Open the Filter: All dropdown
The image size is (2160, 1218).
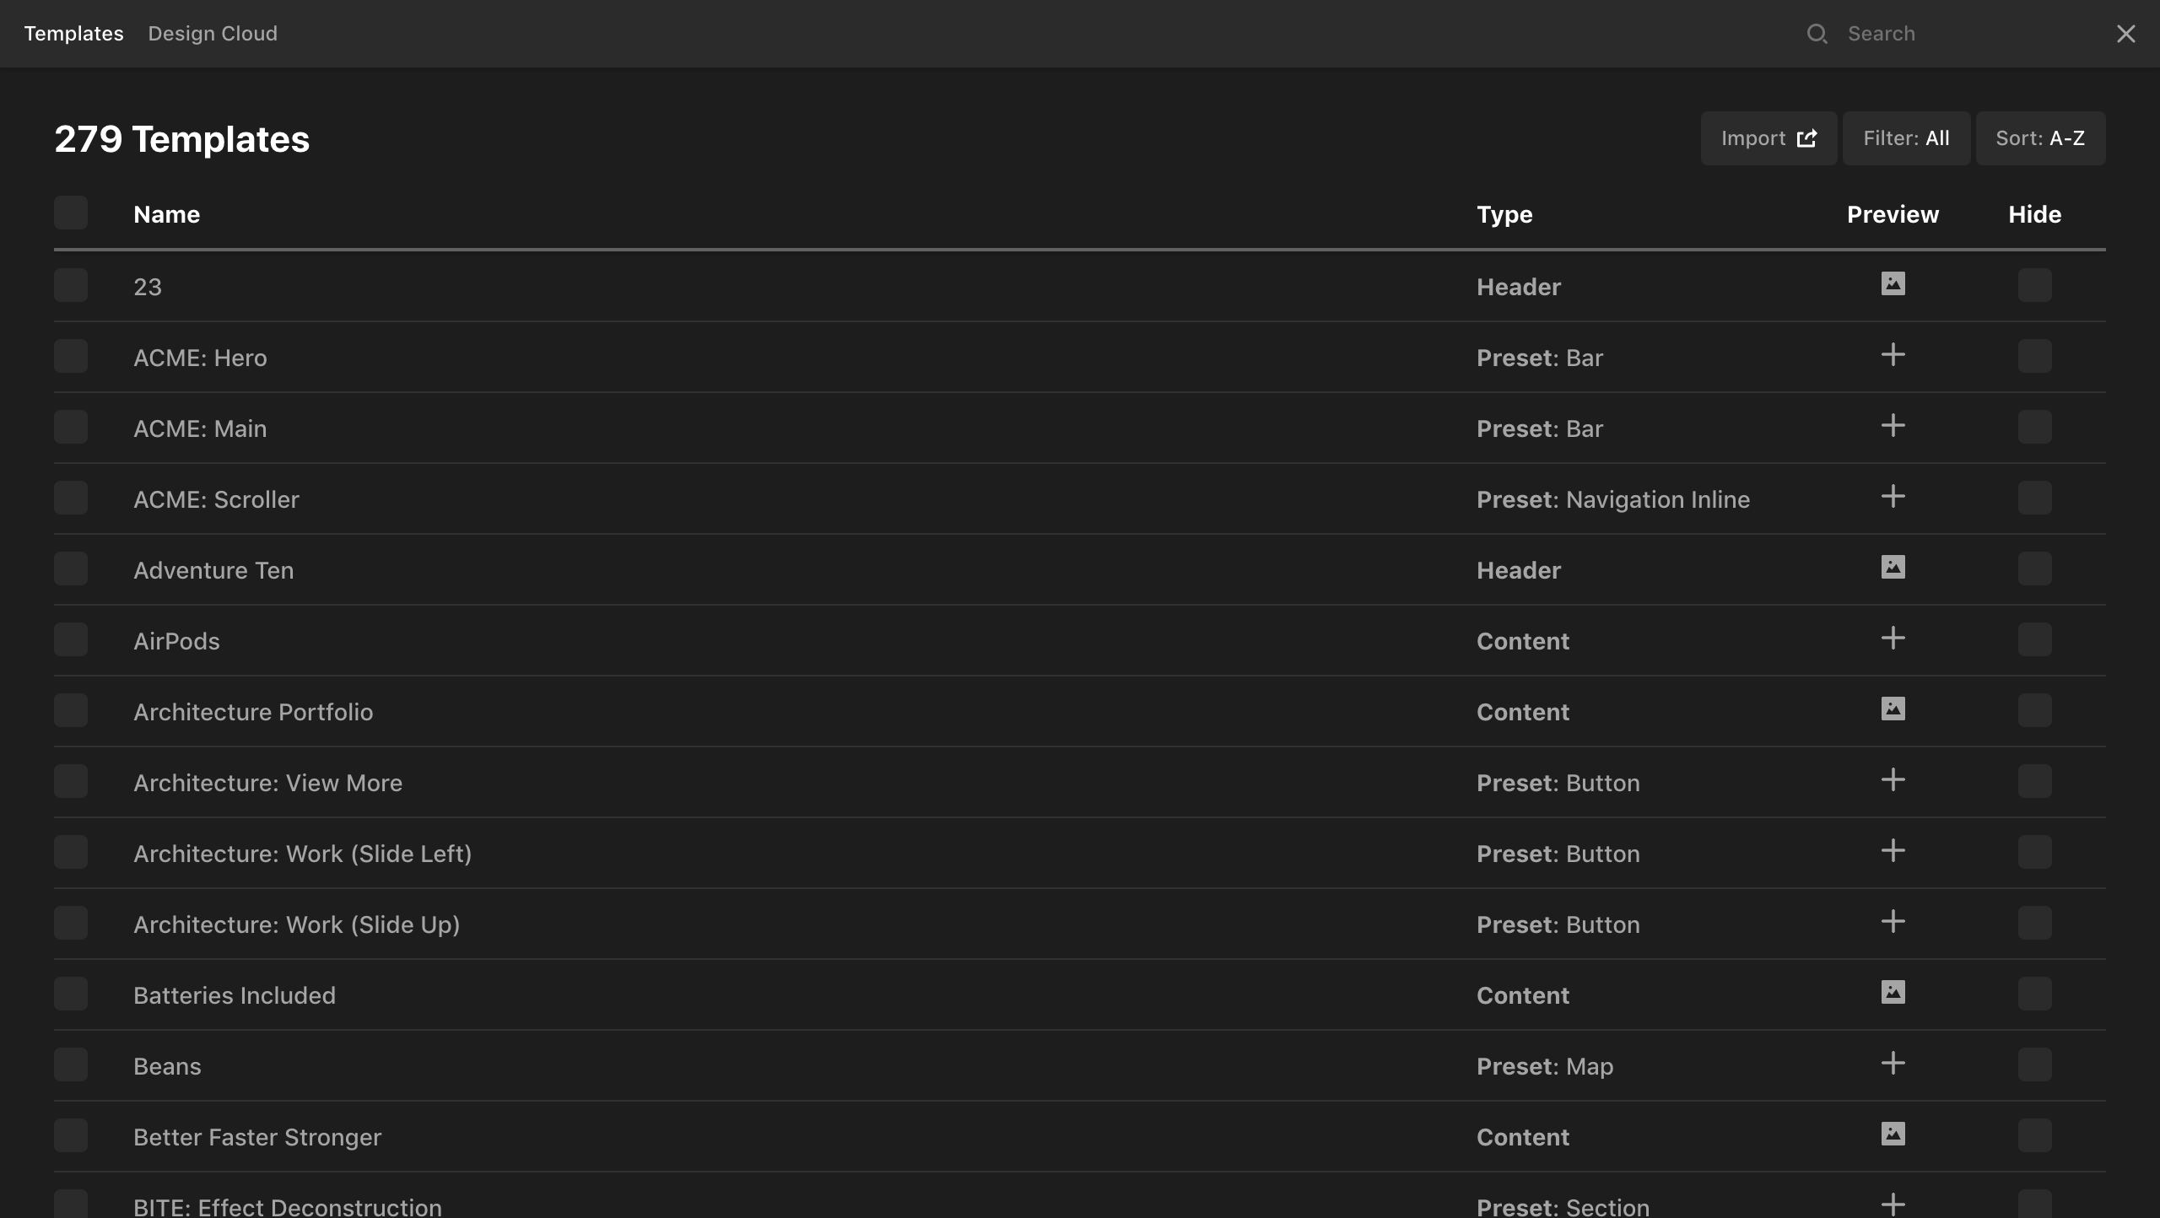point(1905,138)
